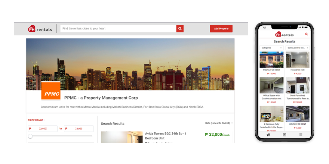Viewport: 329px width, 164px height.
Task: Click the Search Results heading on desktop
Action: pos(113,124)
